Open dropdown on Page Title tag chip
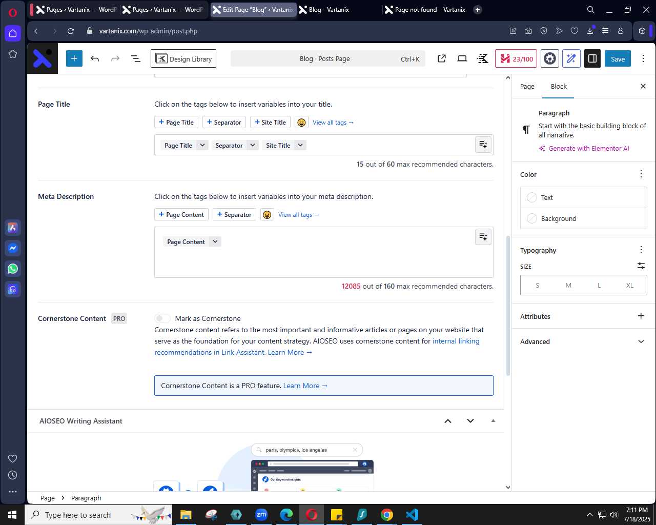Viewport: 656px width, 525px height. point(202,145)
